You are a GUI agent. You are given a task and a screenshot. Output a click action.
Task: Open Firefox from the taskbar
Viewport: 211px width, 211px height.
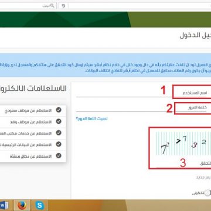coord(22,205)
